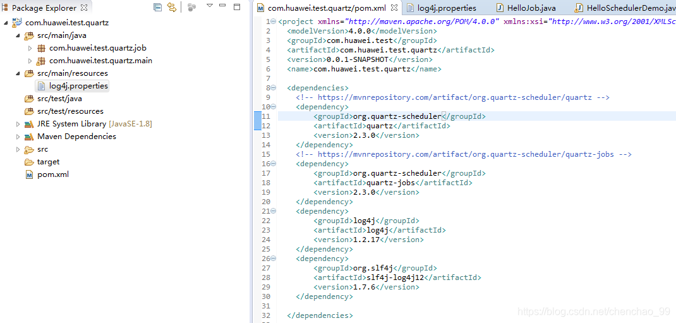Fold the dependencies element at line 8
The width and height of the screenshot is (676, 323).
(274, 88)
